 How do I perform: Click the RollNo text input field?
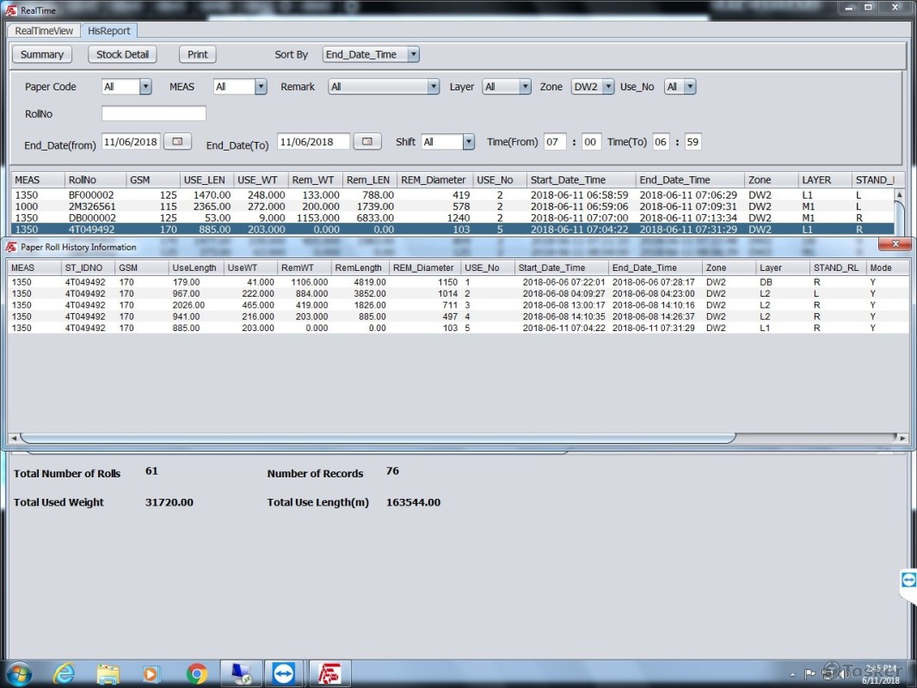coord(154,114)
